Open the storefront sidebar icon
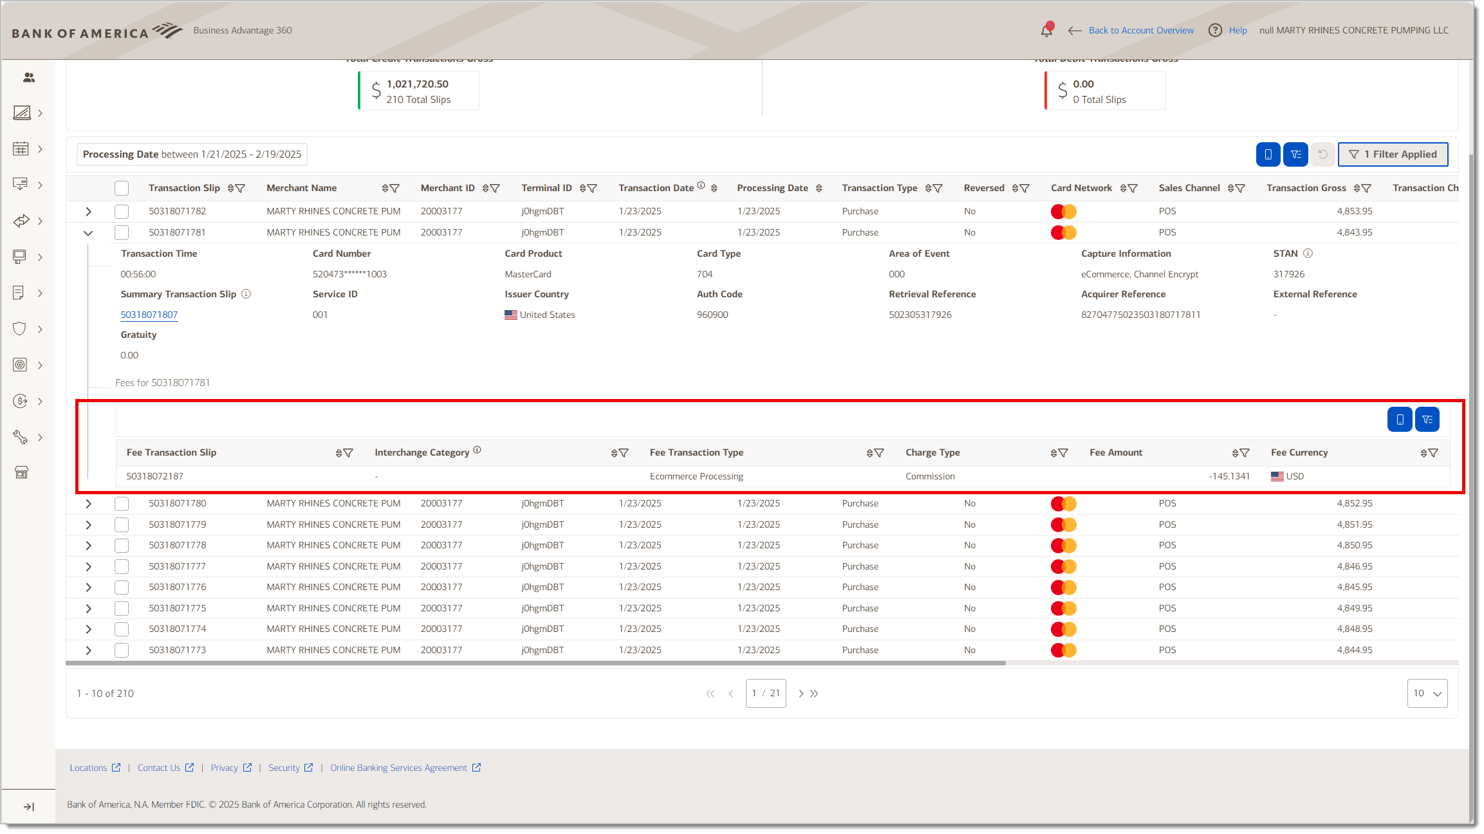The image size is (1484, 834). click(21, 472)
